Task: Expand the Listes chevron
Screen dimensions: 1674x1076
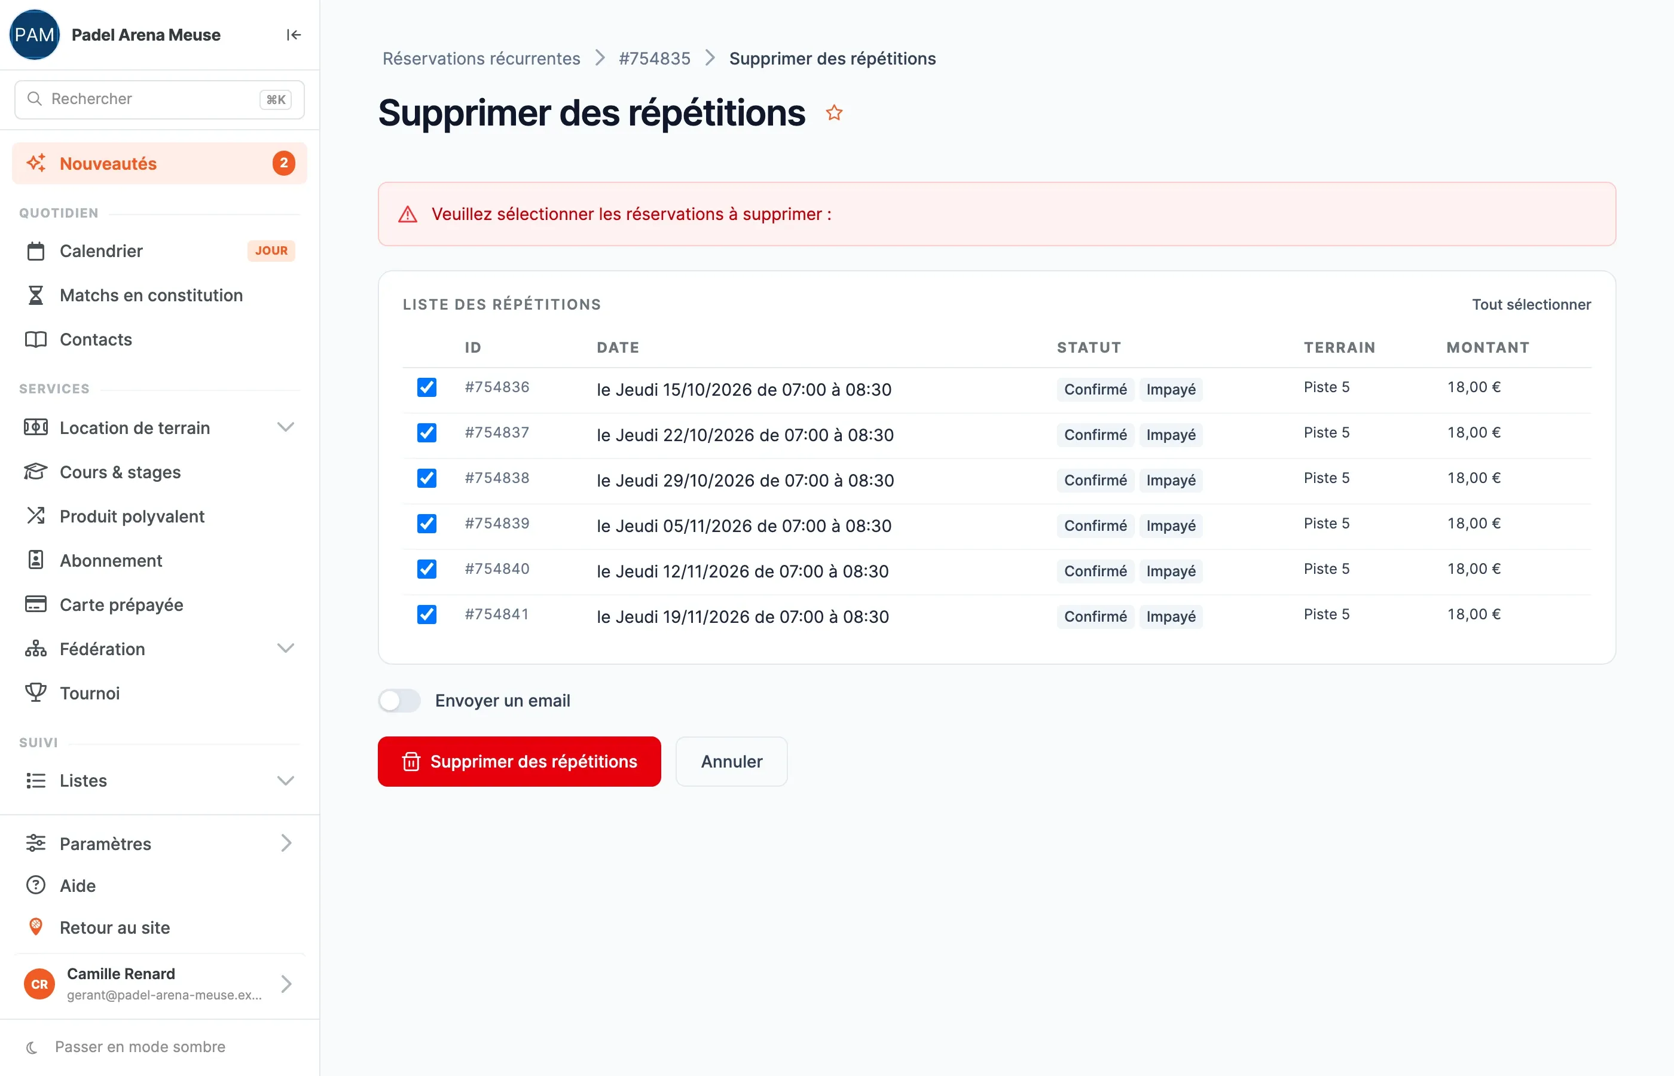Action: tap(286, 781)
